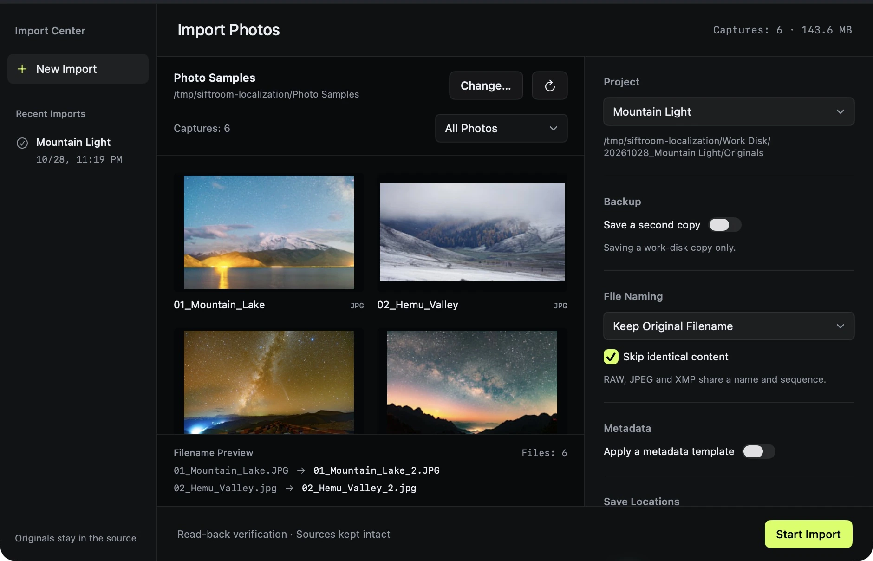Select the 01_Mountain_Lake thumbnail
The height and width of the screenshot is (561, 873).
[269, 232]
